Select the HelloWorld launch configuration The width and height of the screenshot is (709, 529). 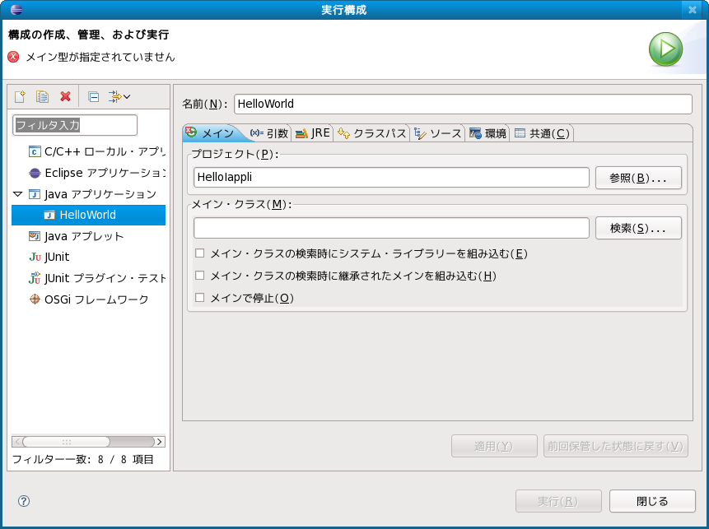pos(88,215)
